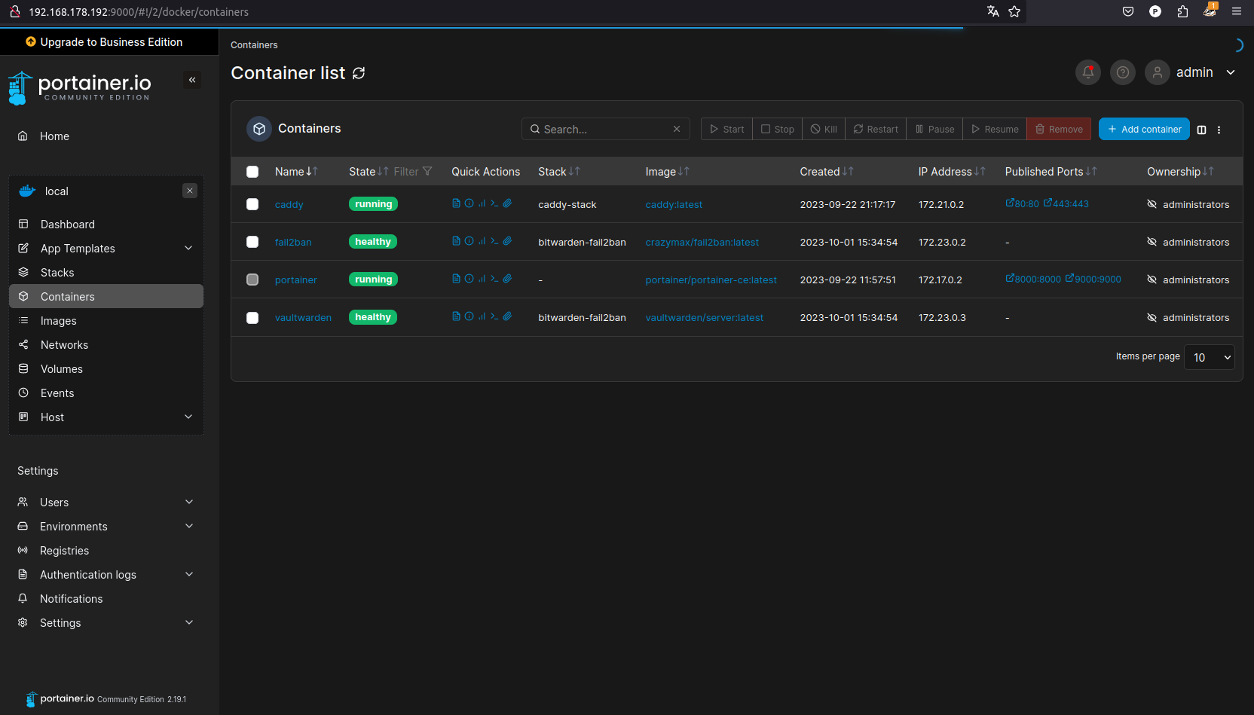Toggle the select-all containers checkbox
1254x715 pixels.
point(252,172)
